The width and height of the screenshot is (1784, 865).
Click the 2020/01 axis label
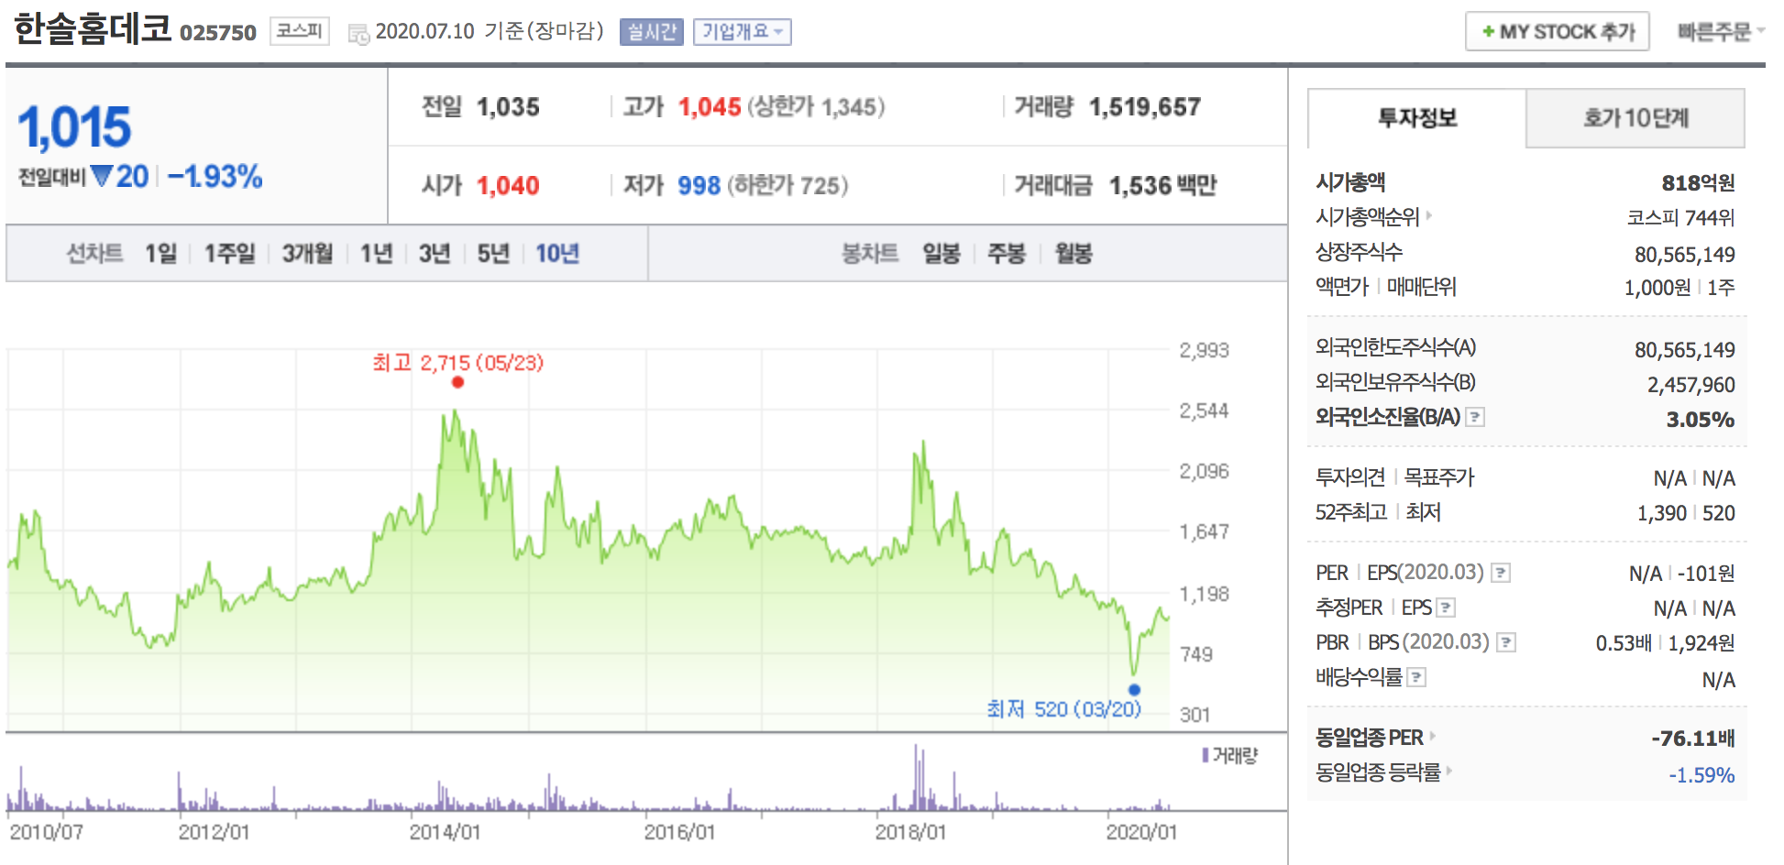pos(1141,832)
